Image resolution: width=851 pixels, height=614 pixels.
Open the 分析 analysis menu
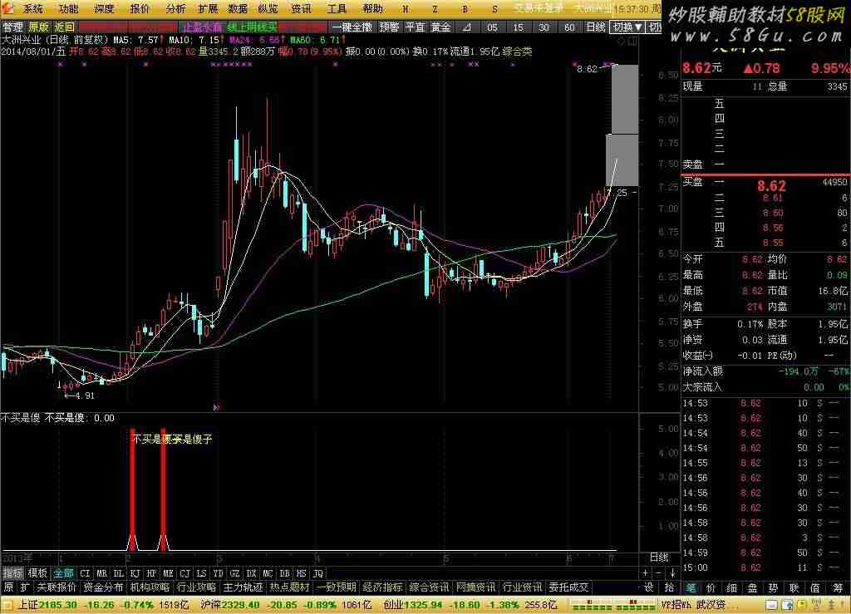pyautogui.click(x=175, y=9)
